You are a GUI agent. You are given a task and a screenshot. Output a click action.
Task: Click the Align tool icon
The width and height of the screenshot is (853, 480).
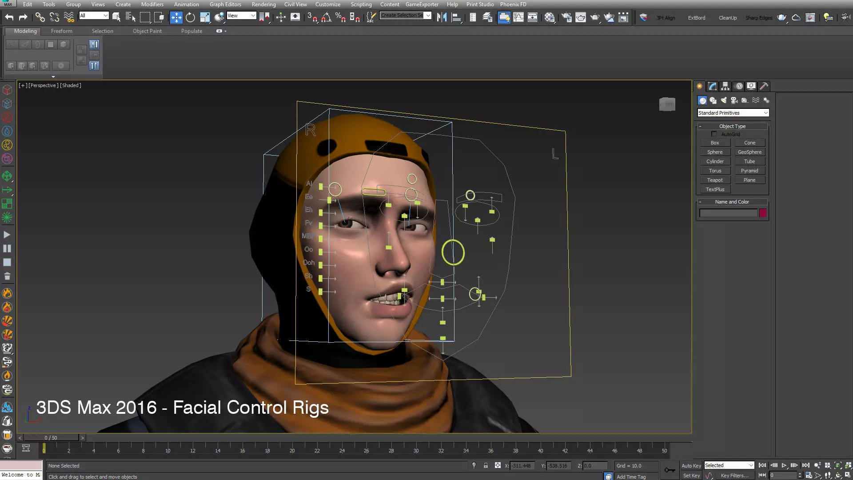pos(456,17)
